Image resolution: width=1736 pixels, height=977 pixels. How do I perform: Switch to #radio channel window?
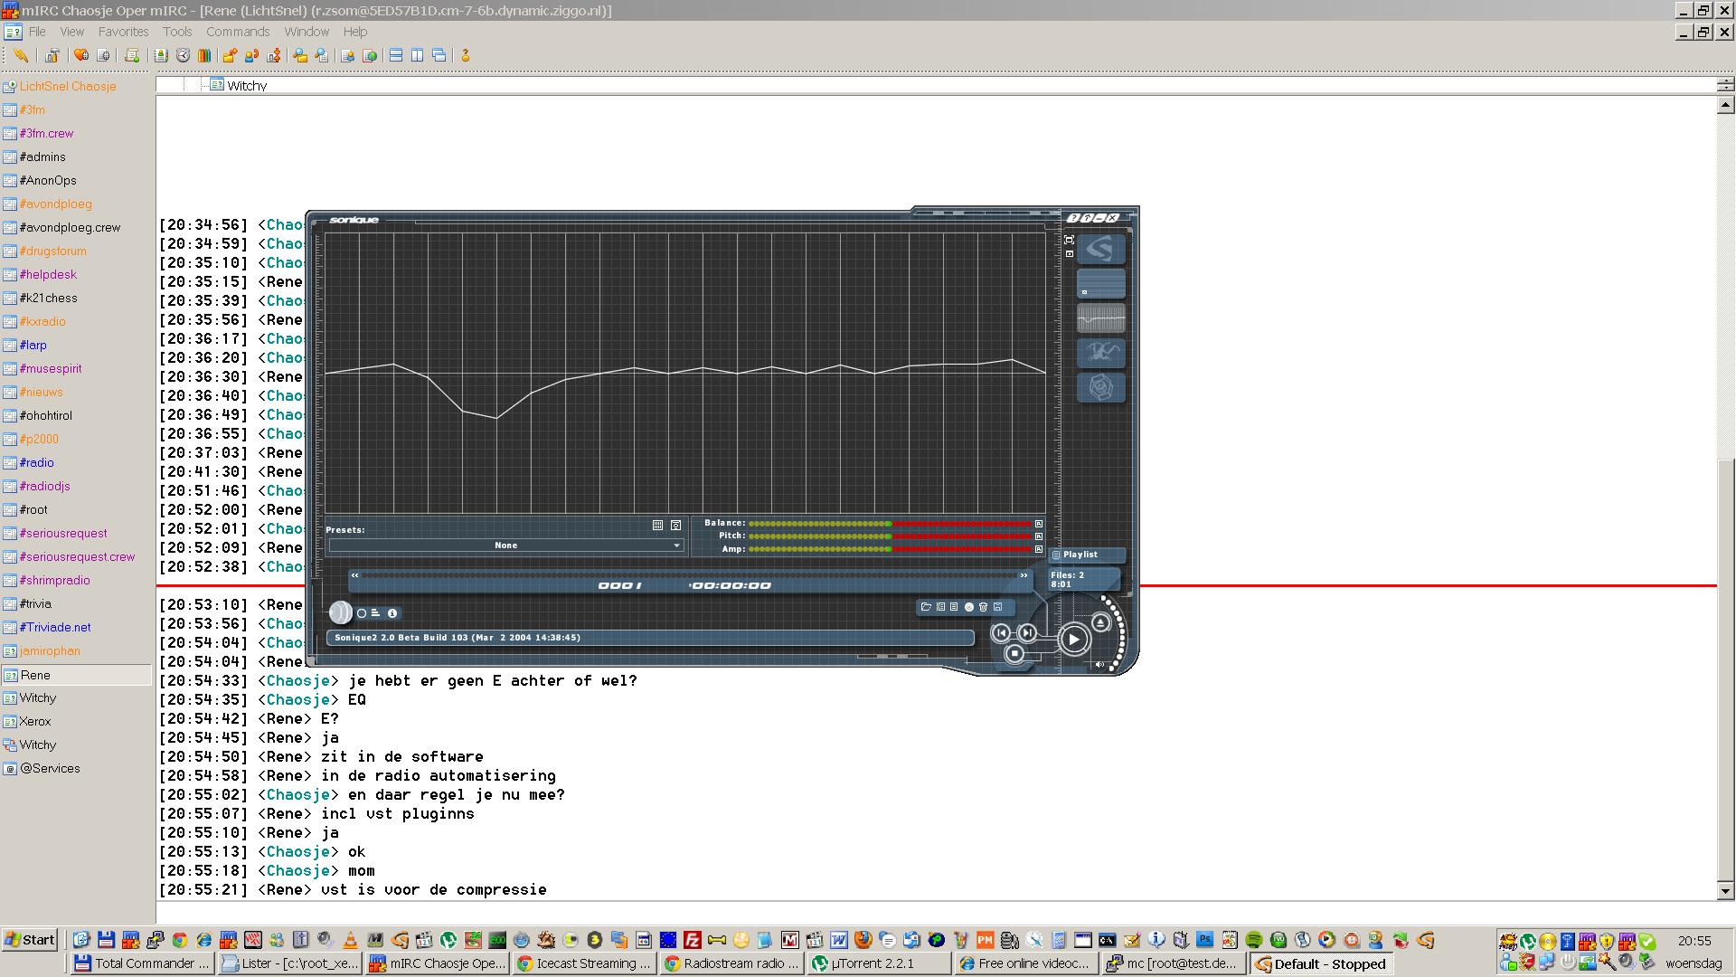coord(36,462)
